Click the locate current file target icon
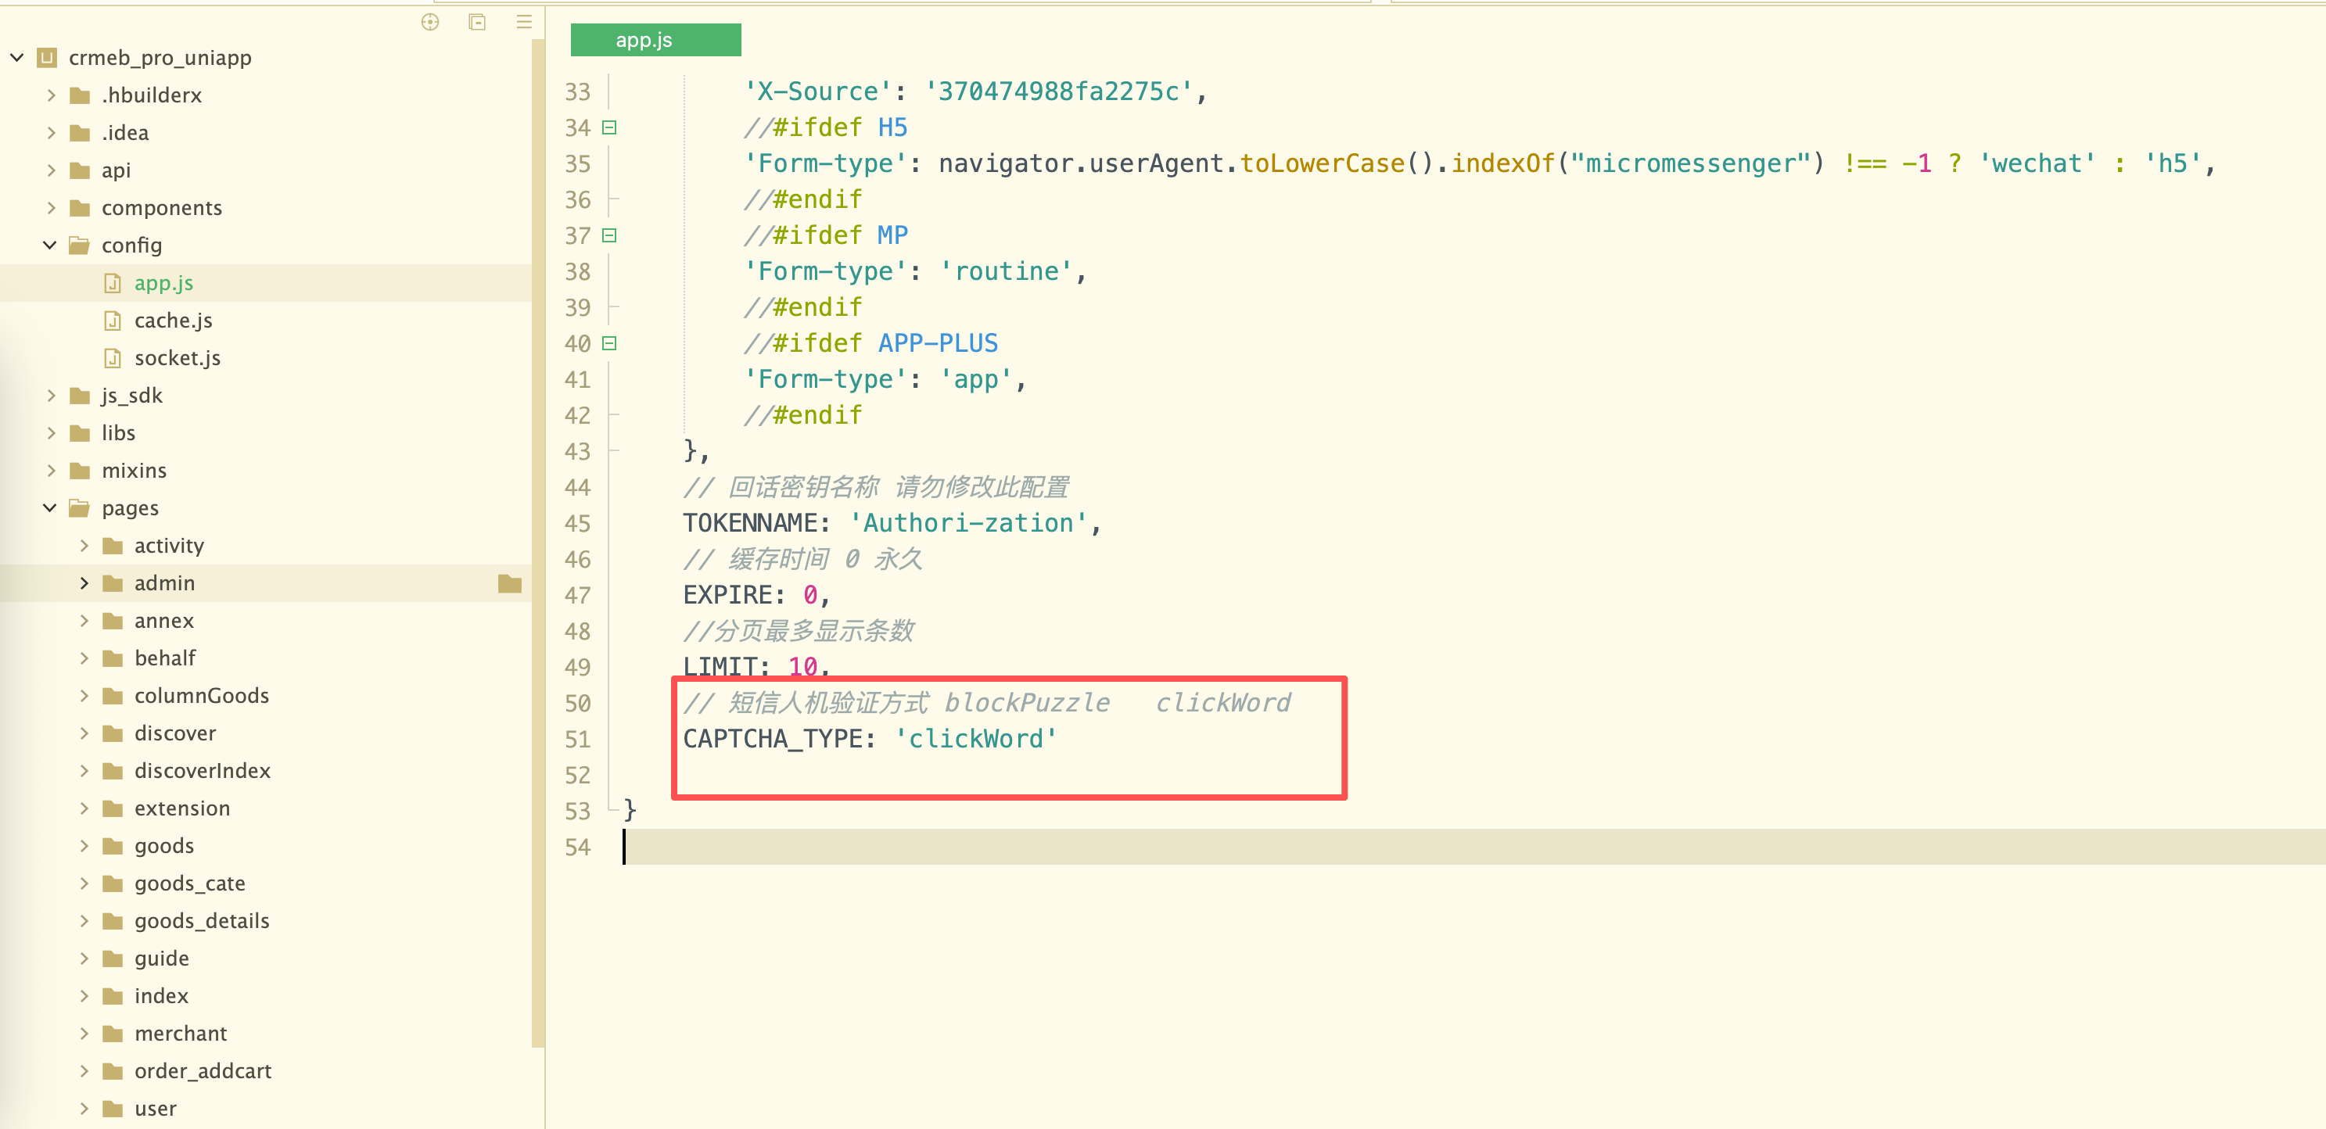This screenshot has height=1129, width=2326. 430,22
